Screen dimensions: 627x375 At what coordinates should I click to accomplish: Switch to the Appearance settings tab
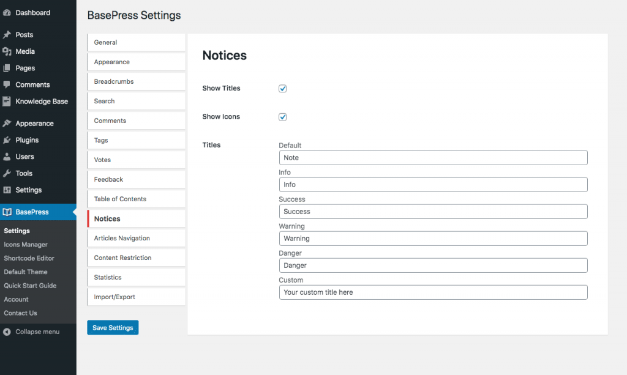point(137,62)
